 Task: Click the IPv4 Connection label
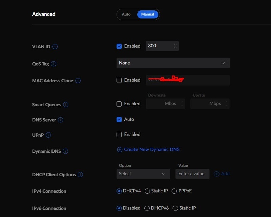point(49,191)
